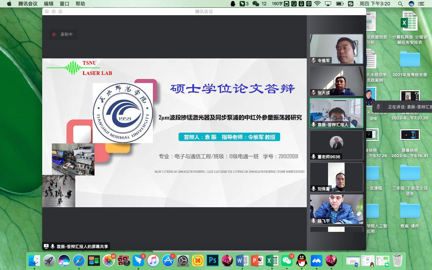Select the highlighted 袁振-答辩汇报人 video tile
432x270 pixels.
click(x=336, y=113)
